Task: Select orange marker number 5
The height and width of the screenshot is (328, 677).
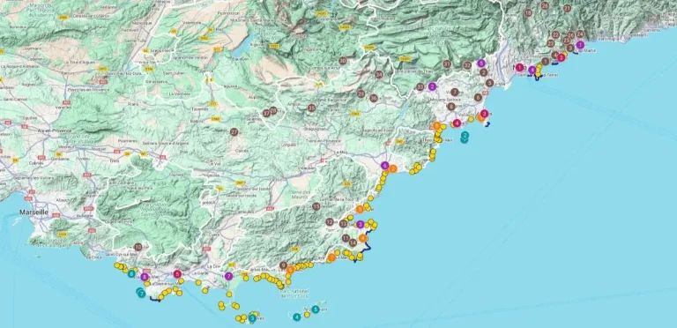Action: tap(360, 209)
